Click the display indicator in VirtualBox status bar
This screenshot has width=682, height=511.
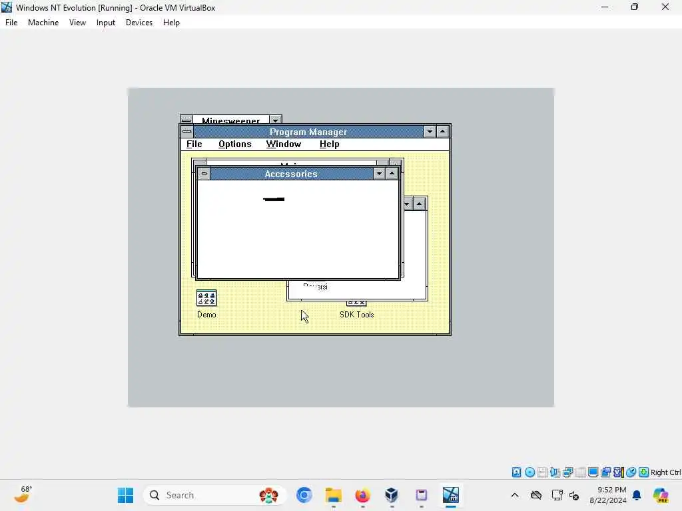[x=593, y=472]
